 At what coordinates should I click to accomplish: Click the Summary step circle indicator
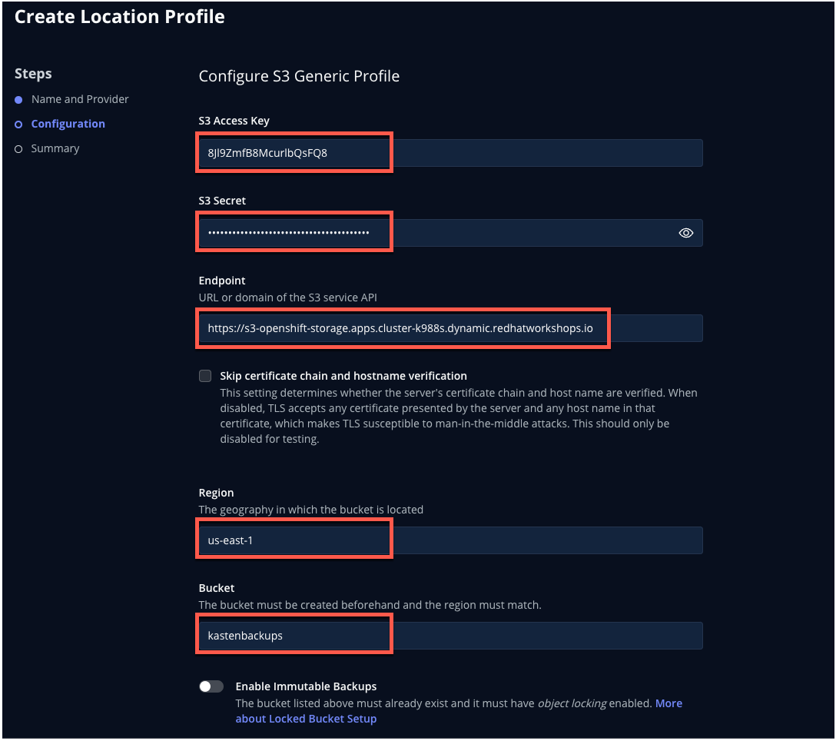pos(18,149)
